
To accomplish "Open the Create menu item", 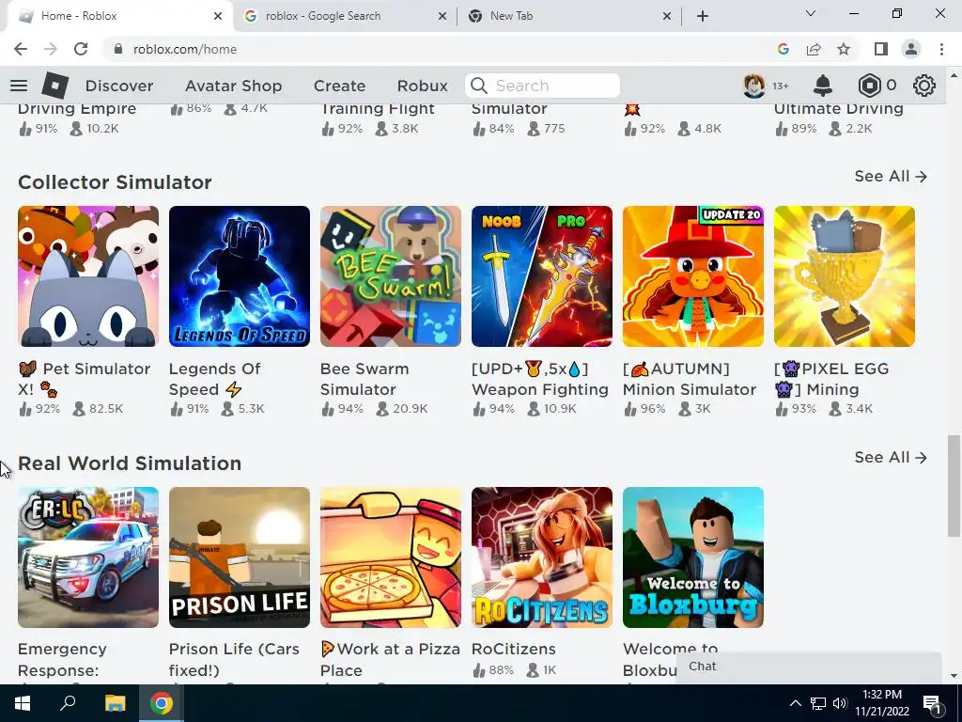I will coord(339,86).
